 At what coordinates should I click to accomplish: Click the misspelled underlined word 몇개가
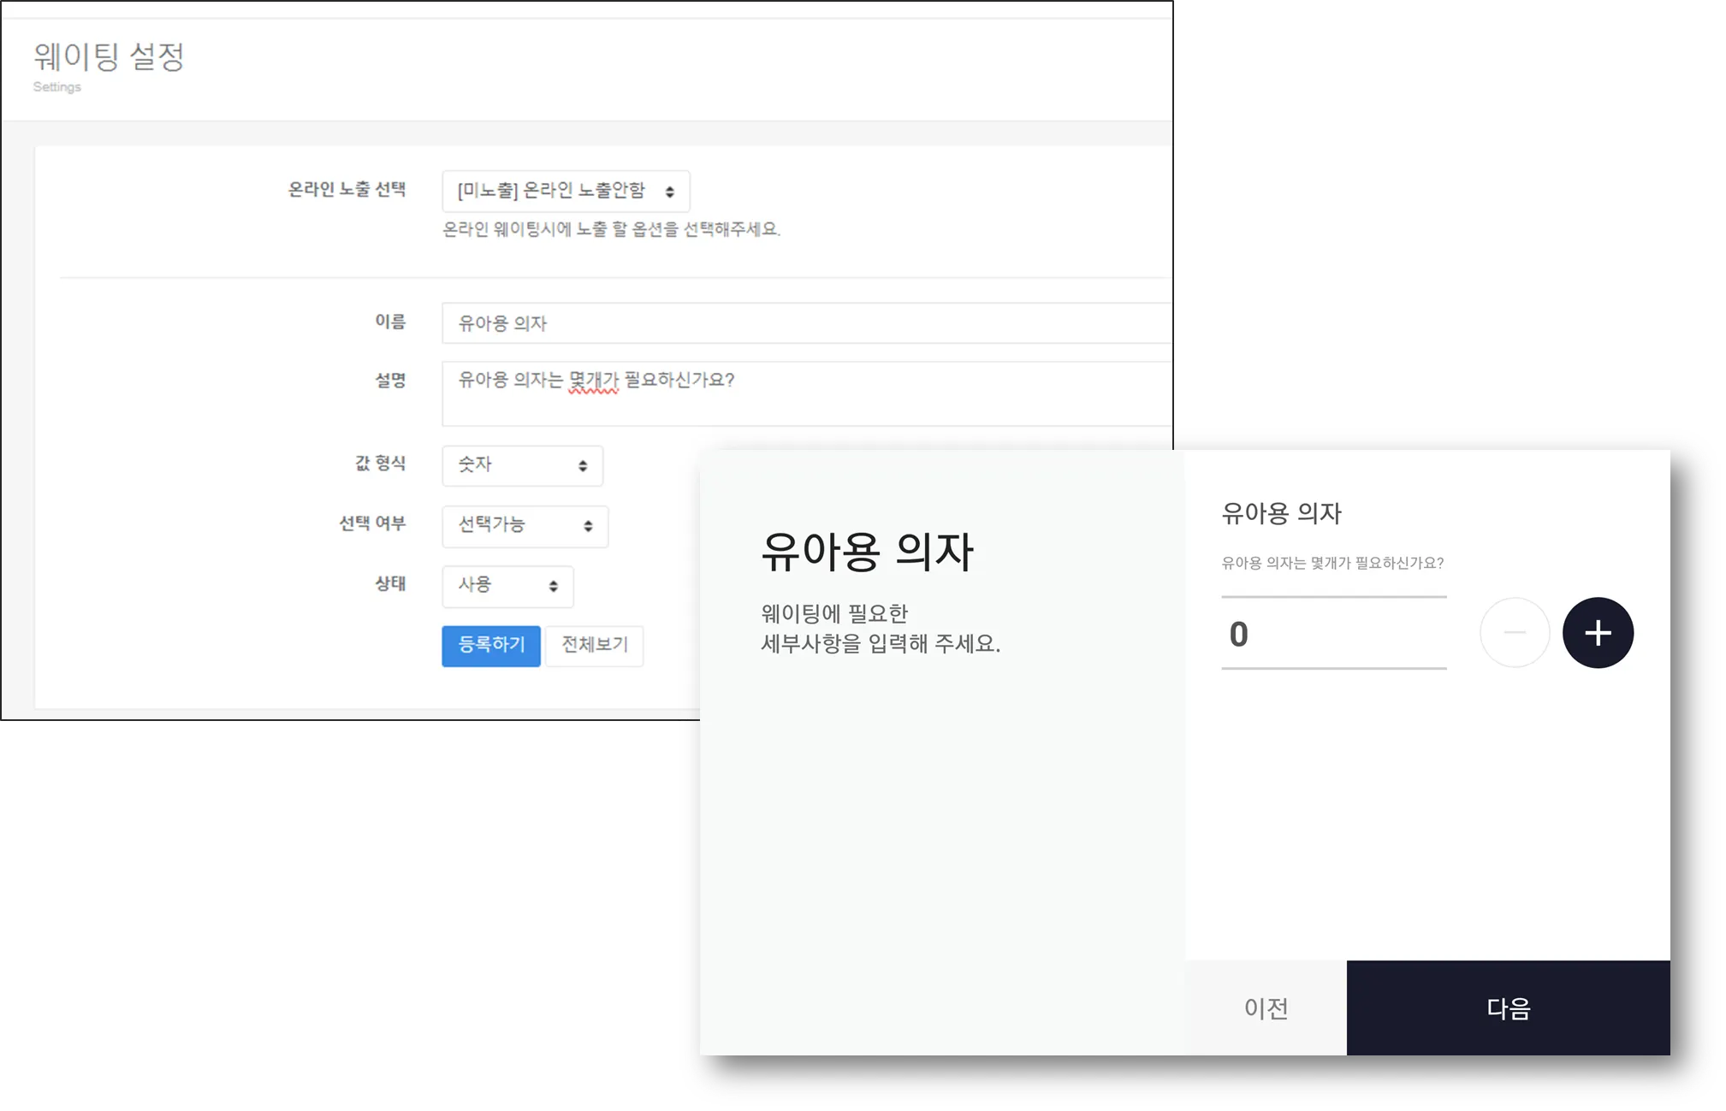[593, 380]
